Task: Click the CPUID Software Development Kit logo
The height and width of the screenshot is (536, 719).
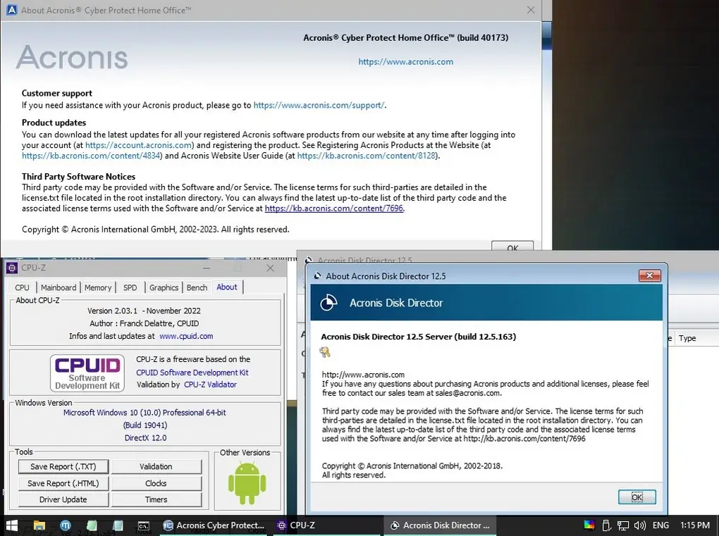Action: click(x=87, y=373)
